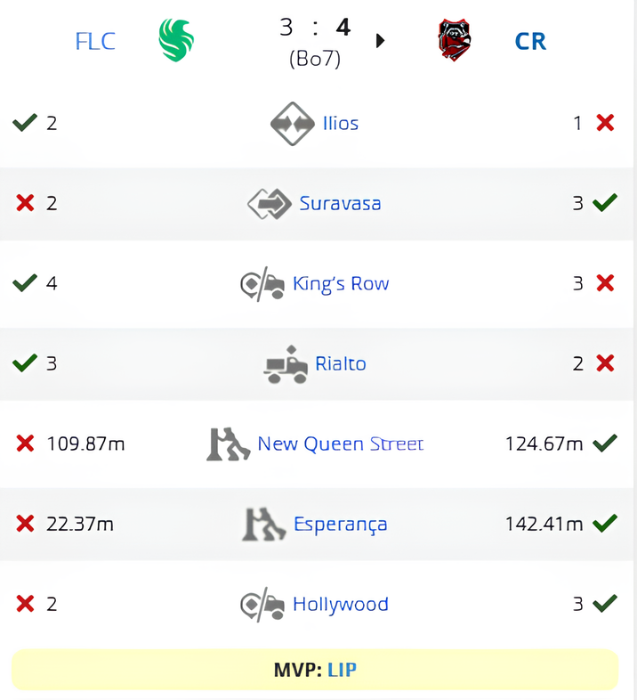Open the Esperança map link

tap(341, 524)
